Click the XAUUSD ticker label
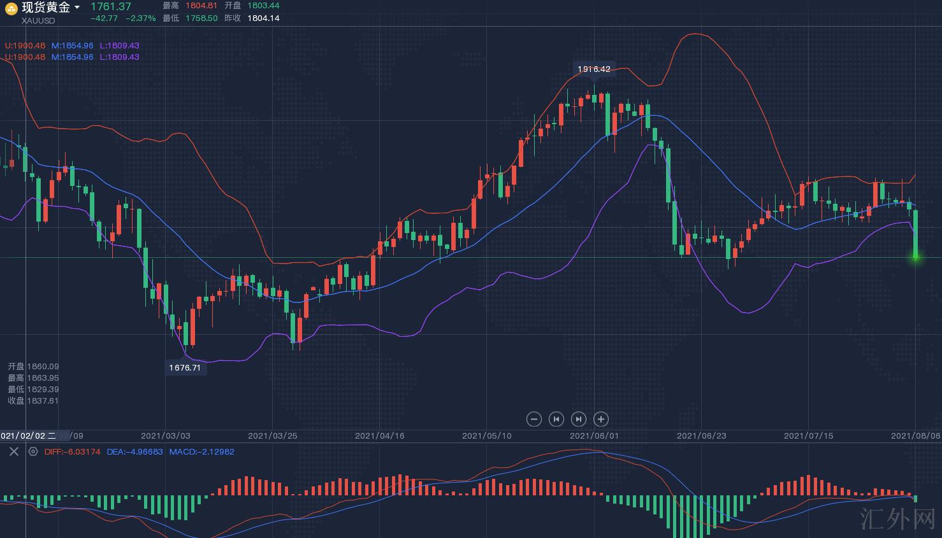 tap(38, 20)
